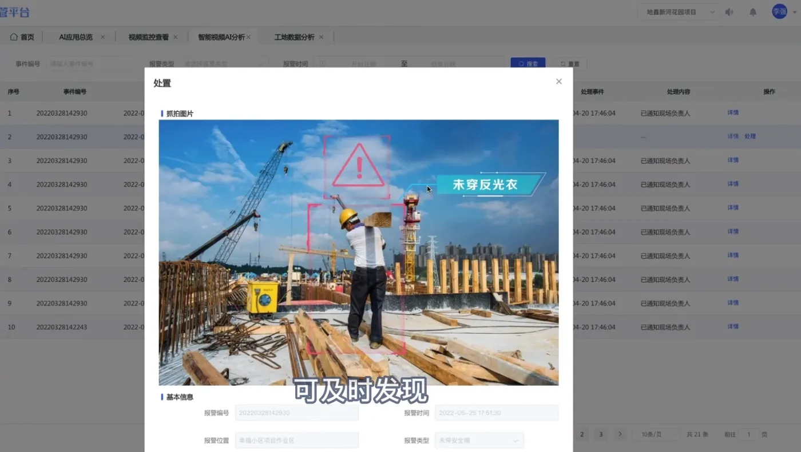The image size is (801, 452).
Task: Switch to the 视频监控查看 tab
Action: coord(149,37)
